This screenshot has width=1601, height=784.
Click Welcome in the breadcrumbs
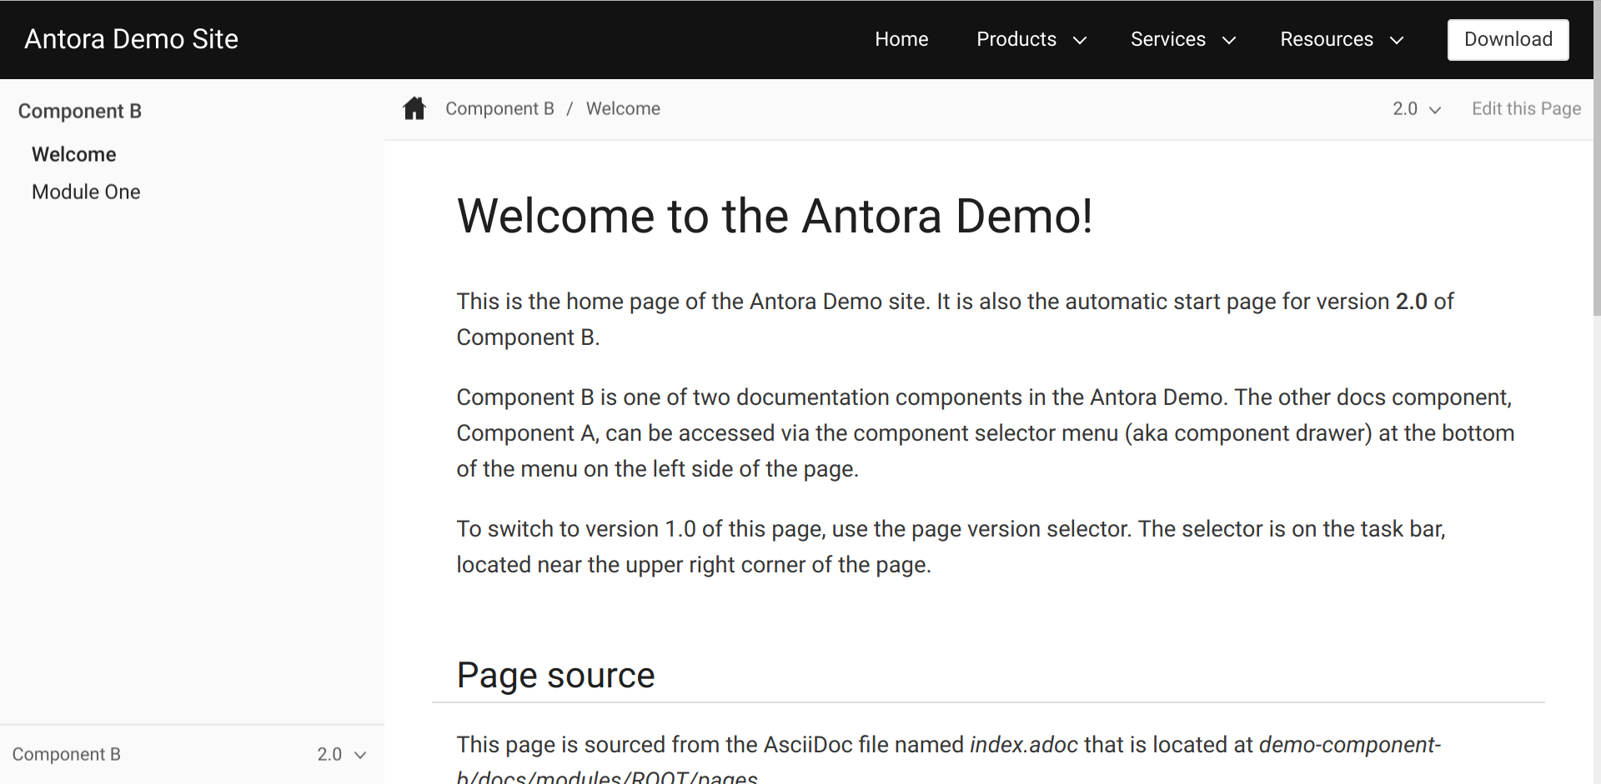623,109
